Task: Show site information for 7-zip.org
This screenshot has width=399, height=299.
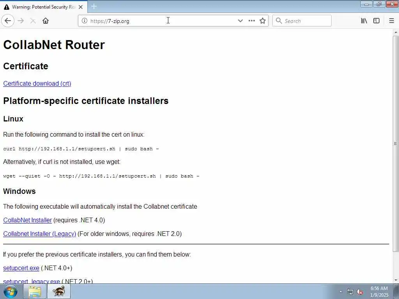Action: point(85,21)
